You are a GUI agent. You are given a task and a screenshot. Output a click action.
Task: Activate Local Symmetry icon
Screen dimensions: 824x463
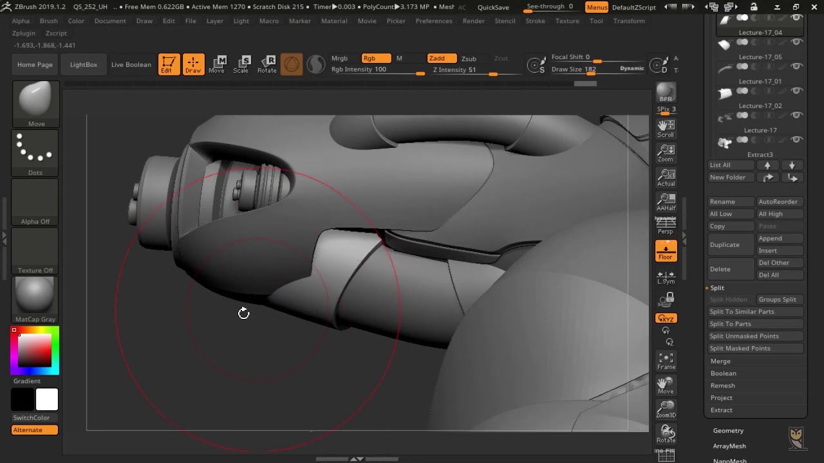[x=666, y=275]
